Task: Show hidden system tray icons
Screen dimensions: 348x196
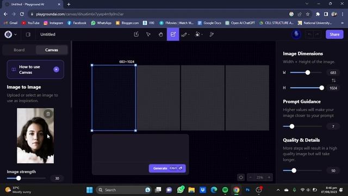Action: (x=278, y=190)
